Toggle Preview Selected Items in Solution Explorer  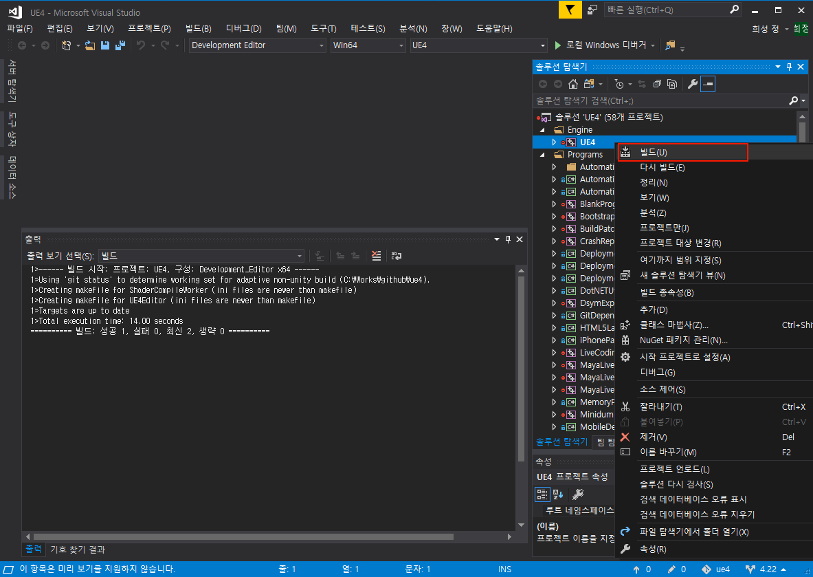708,84
